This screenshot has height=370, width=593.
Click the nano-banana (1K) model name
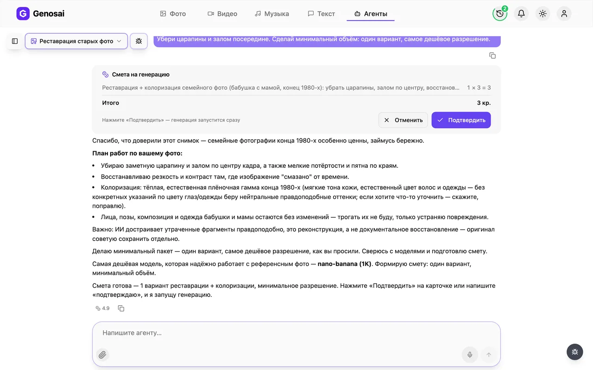point(344,264)
